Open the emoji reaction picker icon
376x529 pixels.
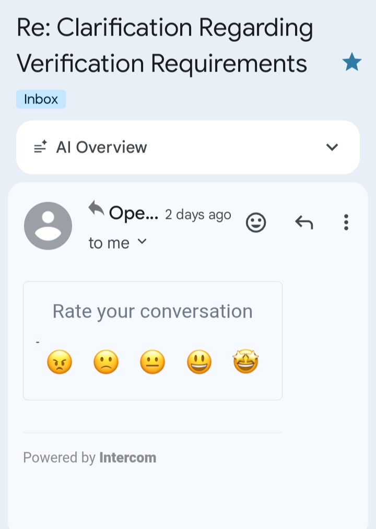pos(256,223)
